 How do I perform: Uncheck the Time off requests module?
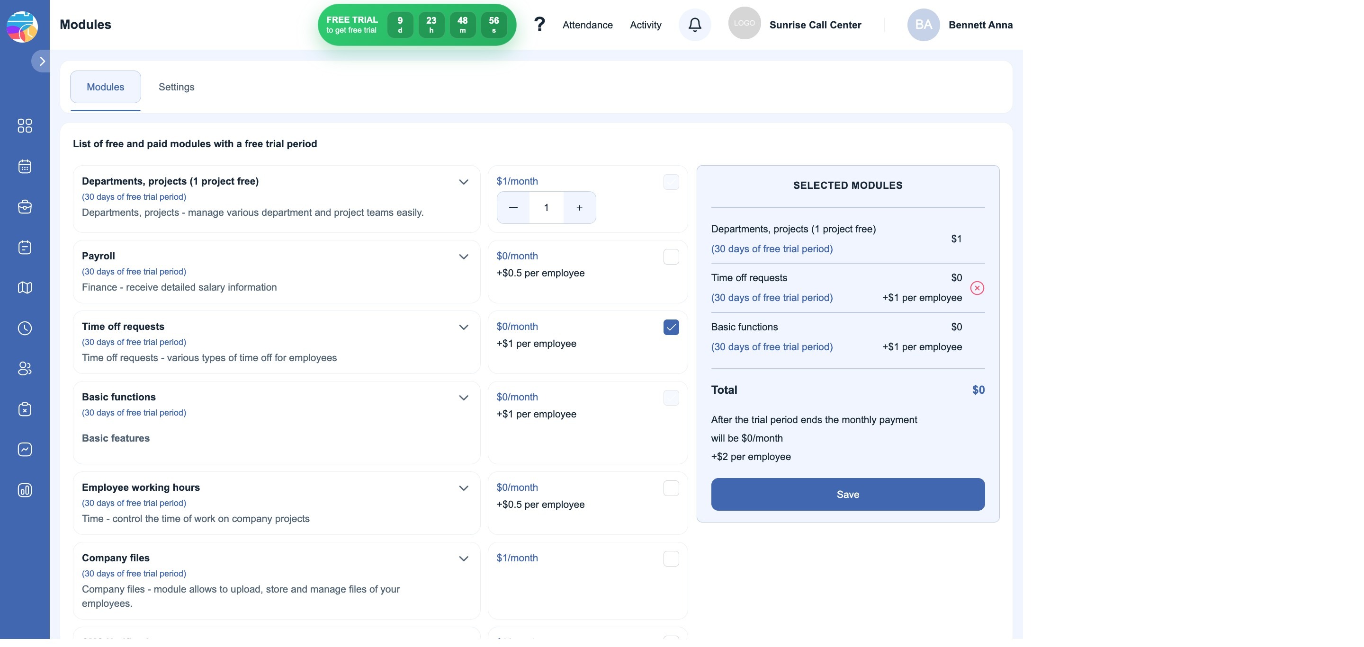(672, 328)
